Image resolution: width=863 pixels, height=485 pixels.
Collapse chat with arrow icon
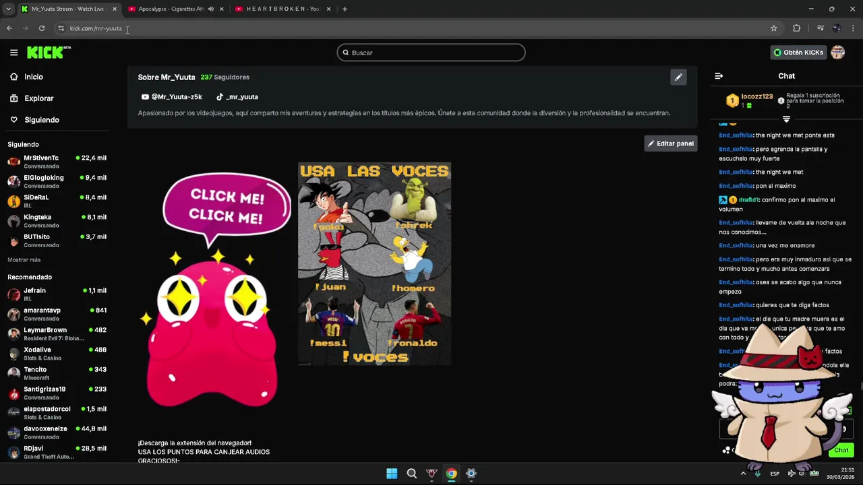pos(719,76)
